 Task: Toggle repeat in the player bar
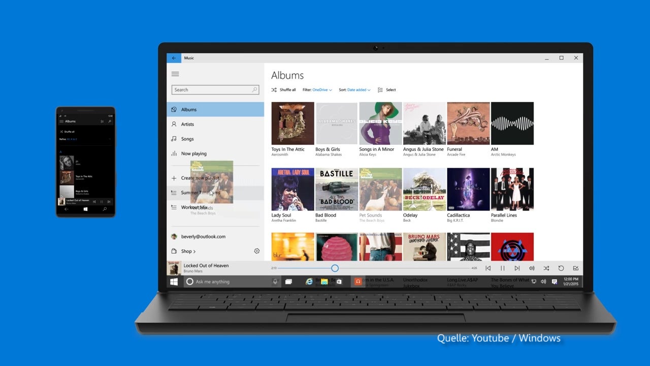561,268
